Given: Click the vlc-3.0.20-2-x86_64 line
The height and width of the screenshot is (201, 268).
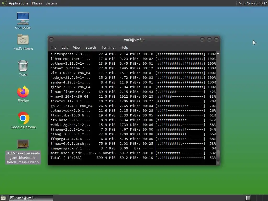Looking at the screenshot, I should pos(133,73).
